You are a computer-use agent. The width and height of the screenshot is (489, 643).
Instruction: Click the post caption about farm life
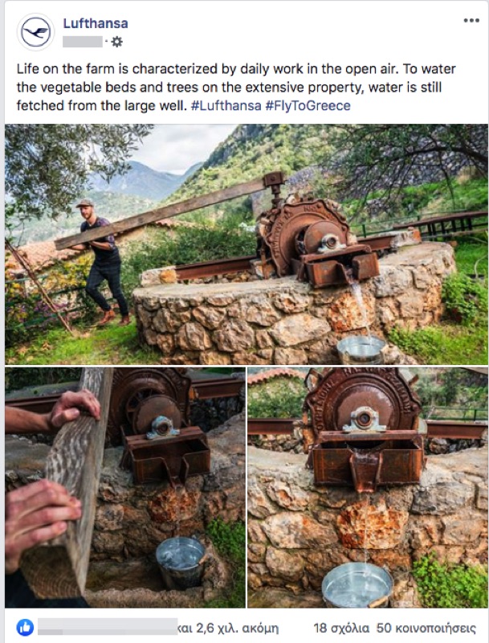click(x=236, y=88)
